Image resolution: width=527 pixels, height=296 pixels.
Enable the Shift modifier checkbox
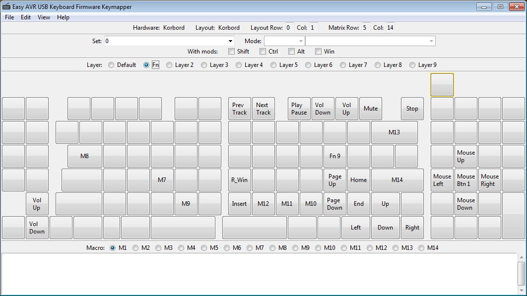coord(231,52)
